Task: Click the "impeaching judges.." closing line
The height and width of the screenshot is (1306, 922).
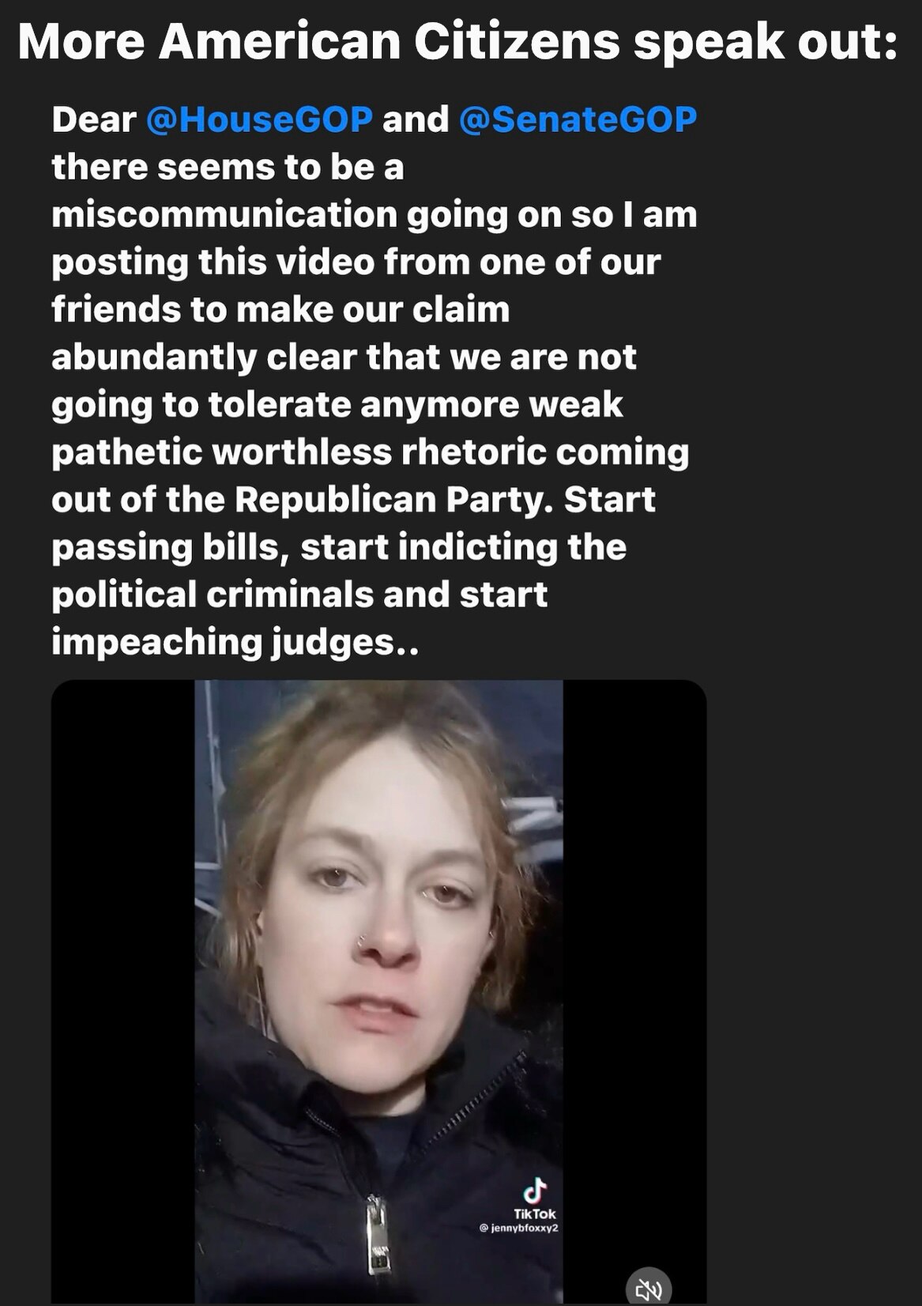Action: pyautogui.click(x=235, y=643)
